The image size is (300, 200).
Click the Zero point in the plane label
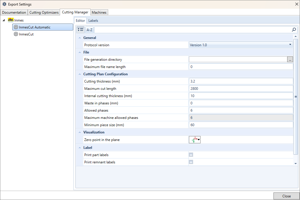102,140
